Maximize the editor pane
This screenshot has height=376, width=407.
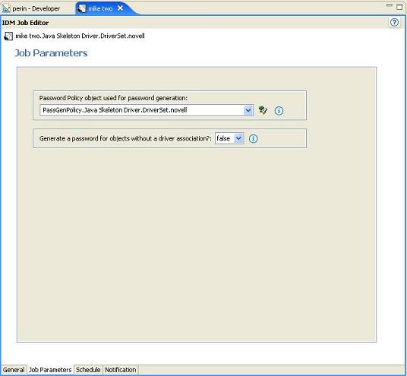399,7
